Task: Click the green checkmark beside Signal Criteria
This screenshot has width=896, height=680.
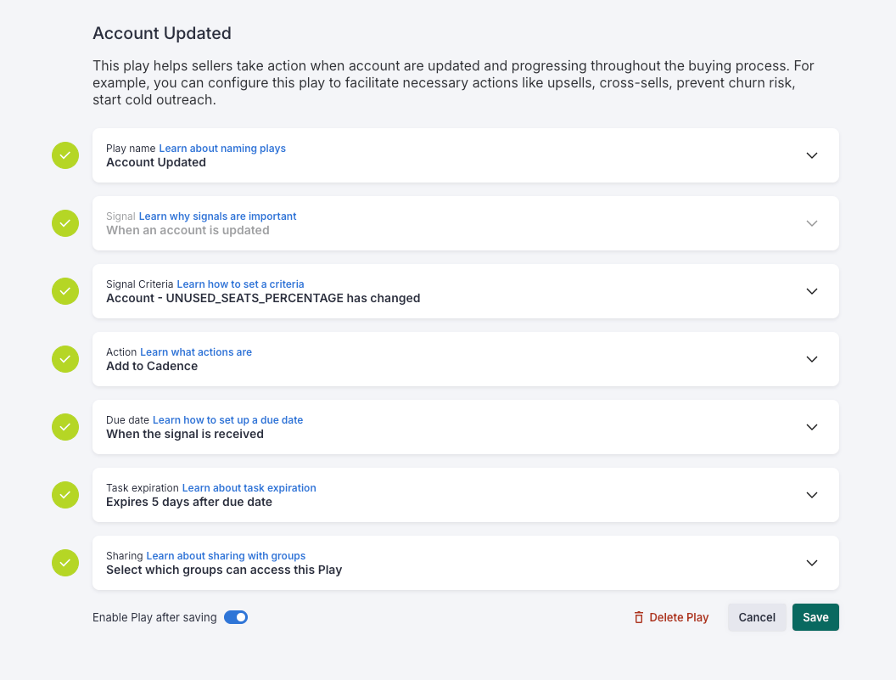Action: click(x=65, y=291)
